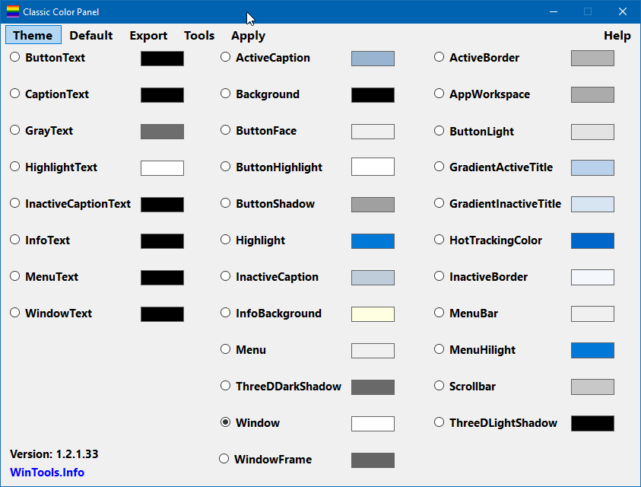Screen dimensions: 641x487
Task: Select the Scrollbar radio button
Action: pyautogui.click(x=439, y=386)
